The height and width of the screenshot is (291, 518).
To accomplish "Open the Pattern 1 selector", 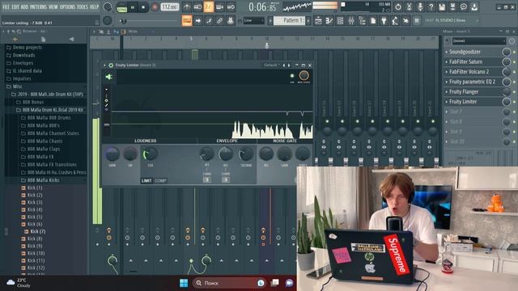I will click(289, 20).
